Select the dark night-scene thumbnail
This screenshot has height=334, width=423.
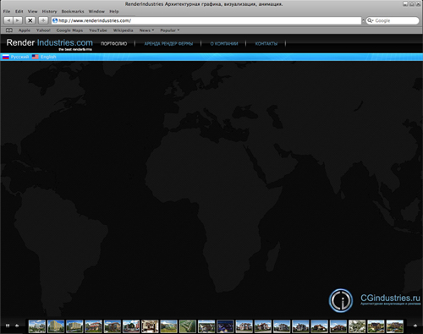(225, 326)
